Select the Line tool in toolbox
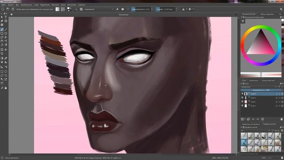The width and height of the screenshot is (284, 160). 6,30
